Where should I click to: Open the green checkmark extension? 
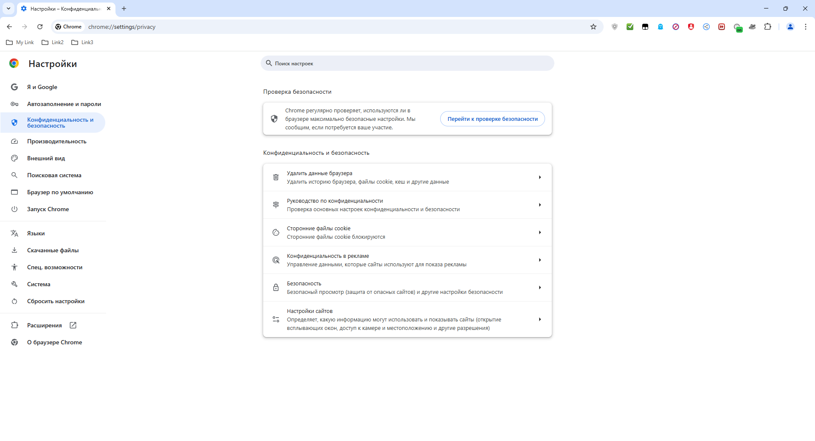(x=630, y=27)
